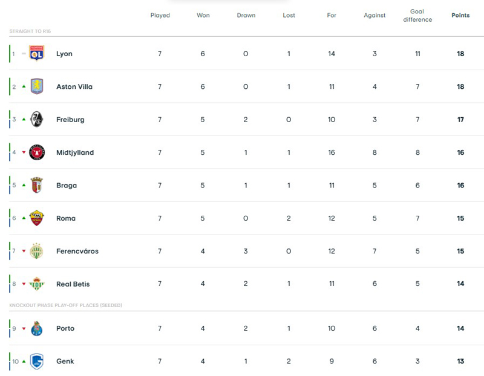Open the Real Betis team link
The image size is (484, 376).
point(73,284)
